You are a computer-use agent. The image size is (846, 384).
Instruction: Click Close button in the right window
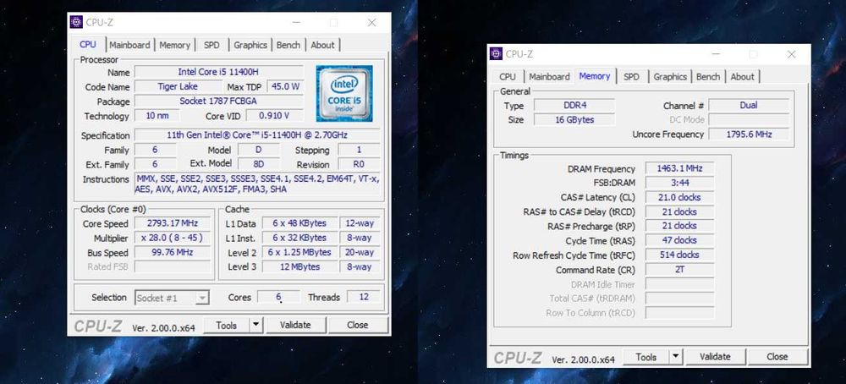tap(777, 356)
